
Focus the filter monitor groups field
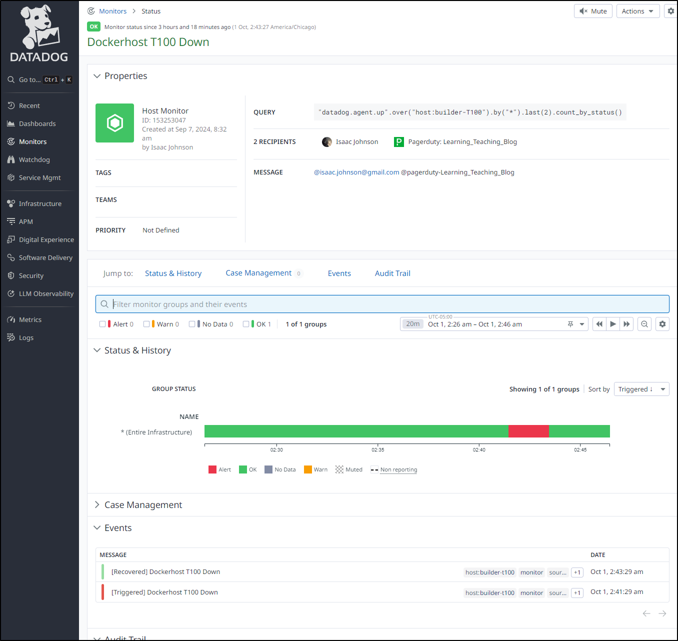(382, 304)
